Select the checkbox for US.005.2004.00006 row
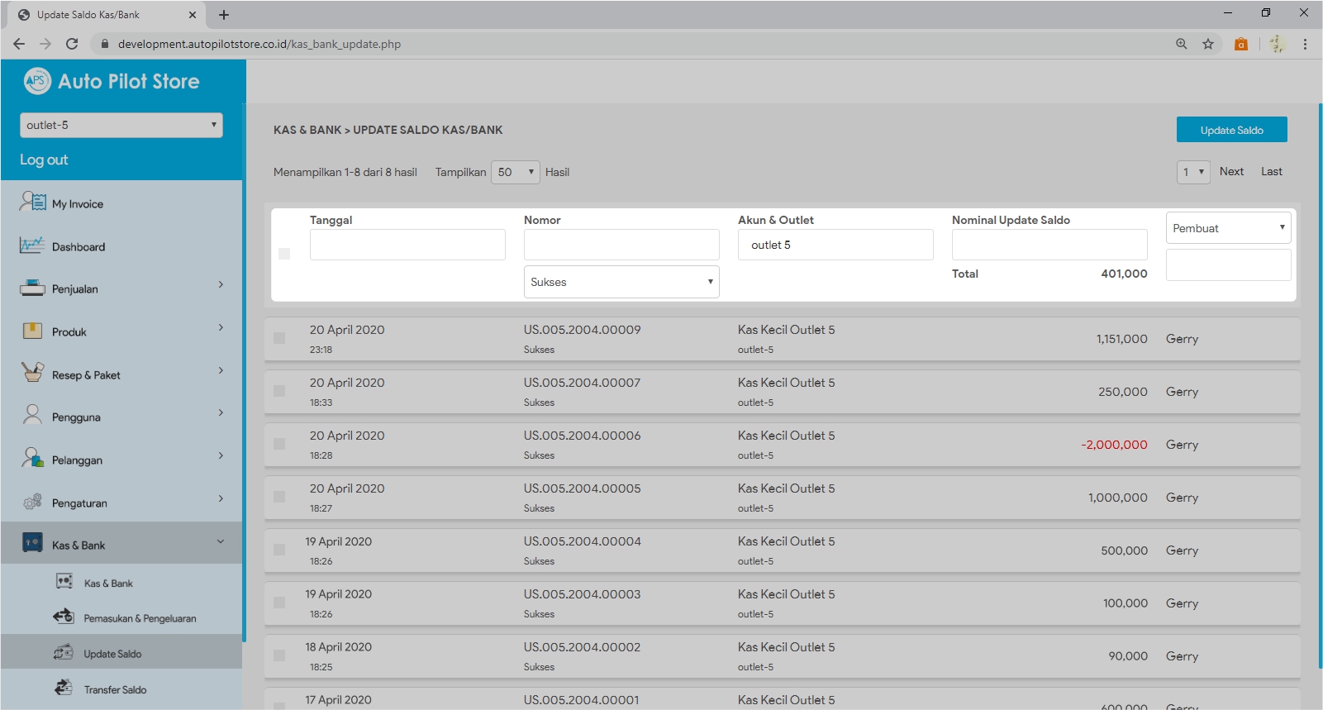 tap(279, 444)
